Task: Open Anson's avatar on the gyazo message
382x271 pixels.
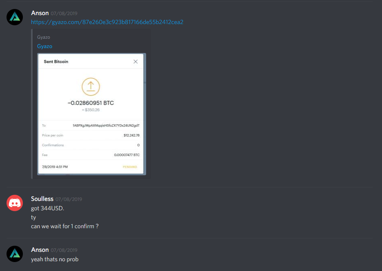Action: pos(15,17)
